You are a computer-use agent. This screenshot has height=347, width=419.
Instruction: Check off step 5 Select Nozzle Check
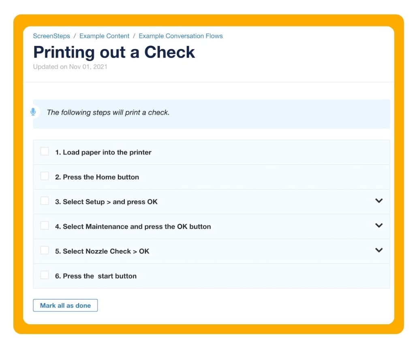click(45, 250)
